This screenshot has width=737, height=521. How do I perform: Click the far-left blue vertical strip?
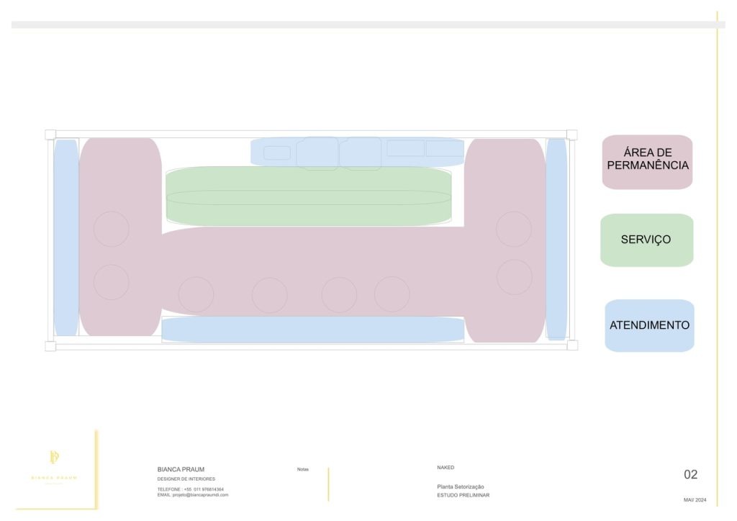tap(65, 237)
